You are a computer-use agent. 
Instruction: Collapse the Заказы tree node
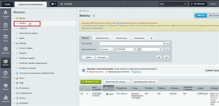pos(14,18)
